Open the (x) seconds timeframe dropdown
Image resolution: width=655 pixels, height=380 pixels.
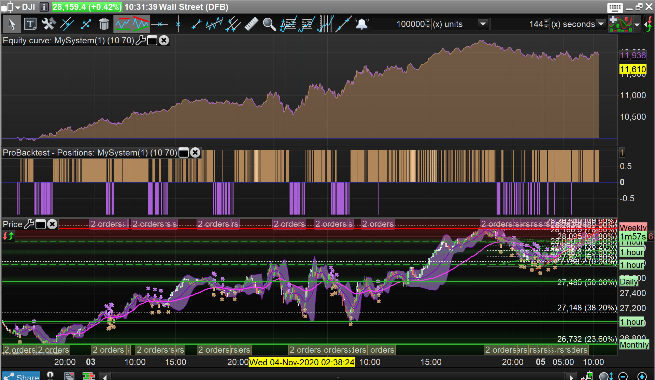point(601,24)
